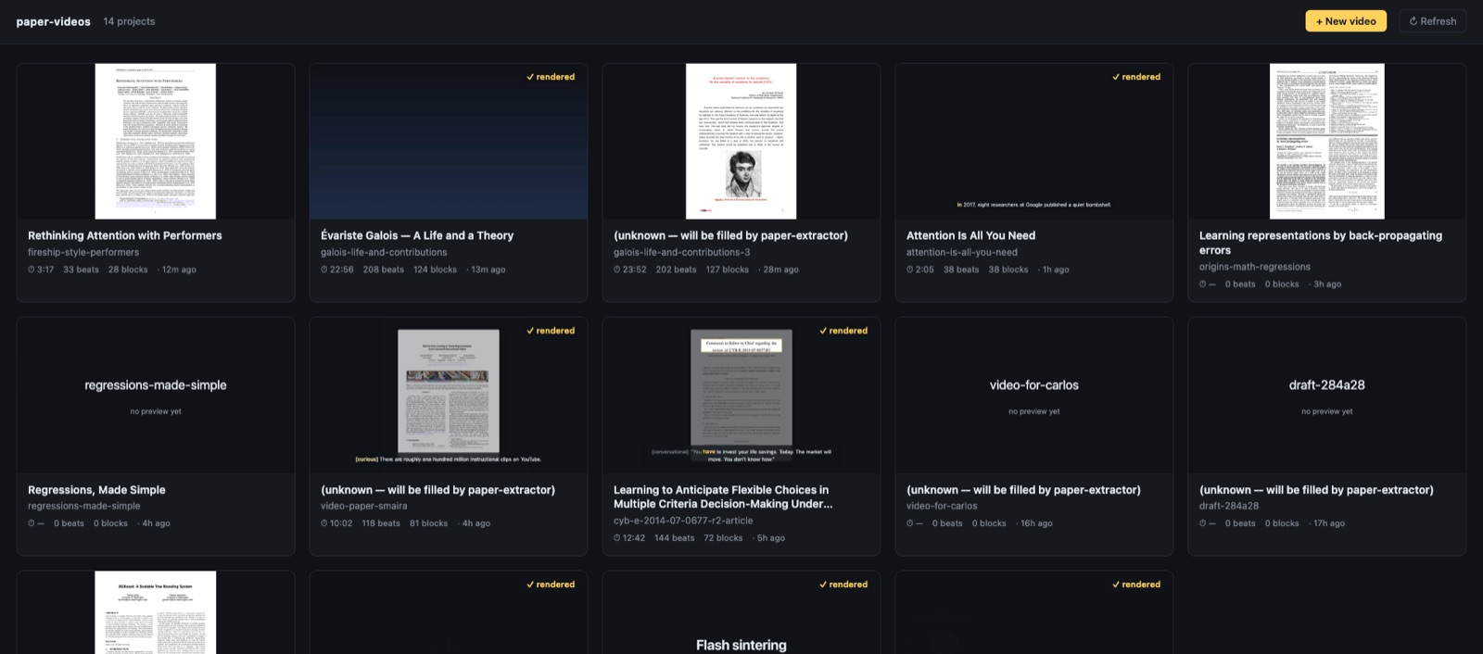Open Attention Is All You Need title

pos(970,235)
